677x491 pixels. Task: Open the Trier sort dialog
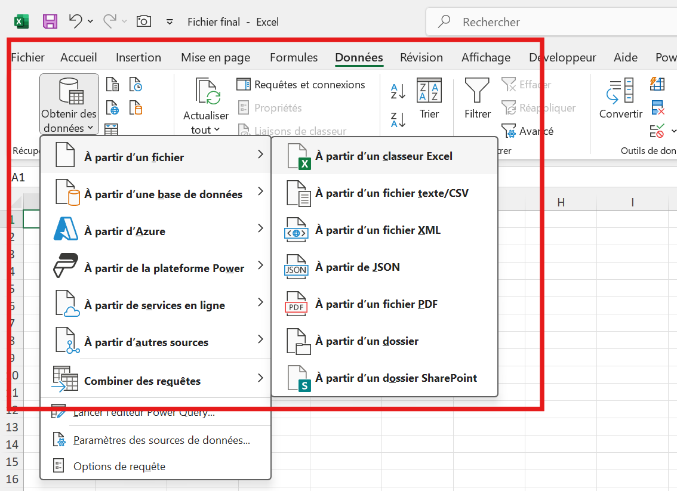429,98
